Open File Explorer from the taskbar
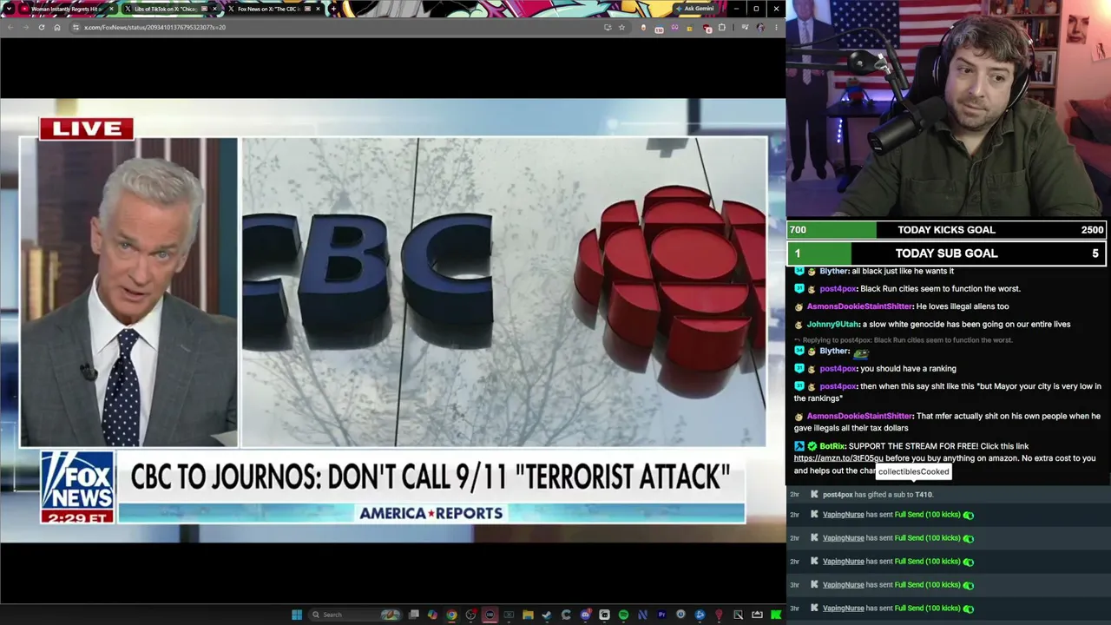This screenshot has height=625, width=1111. click(528, 615)
